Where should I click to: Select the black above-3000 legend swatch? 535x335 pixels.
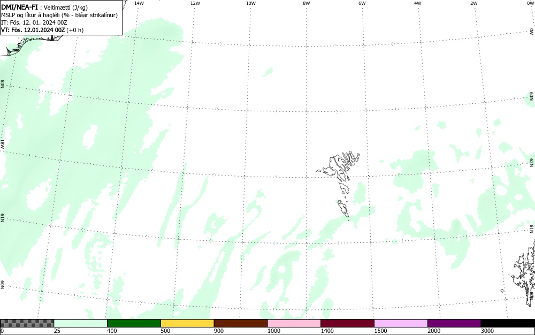[508, 323]
